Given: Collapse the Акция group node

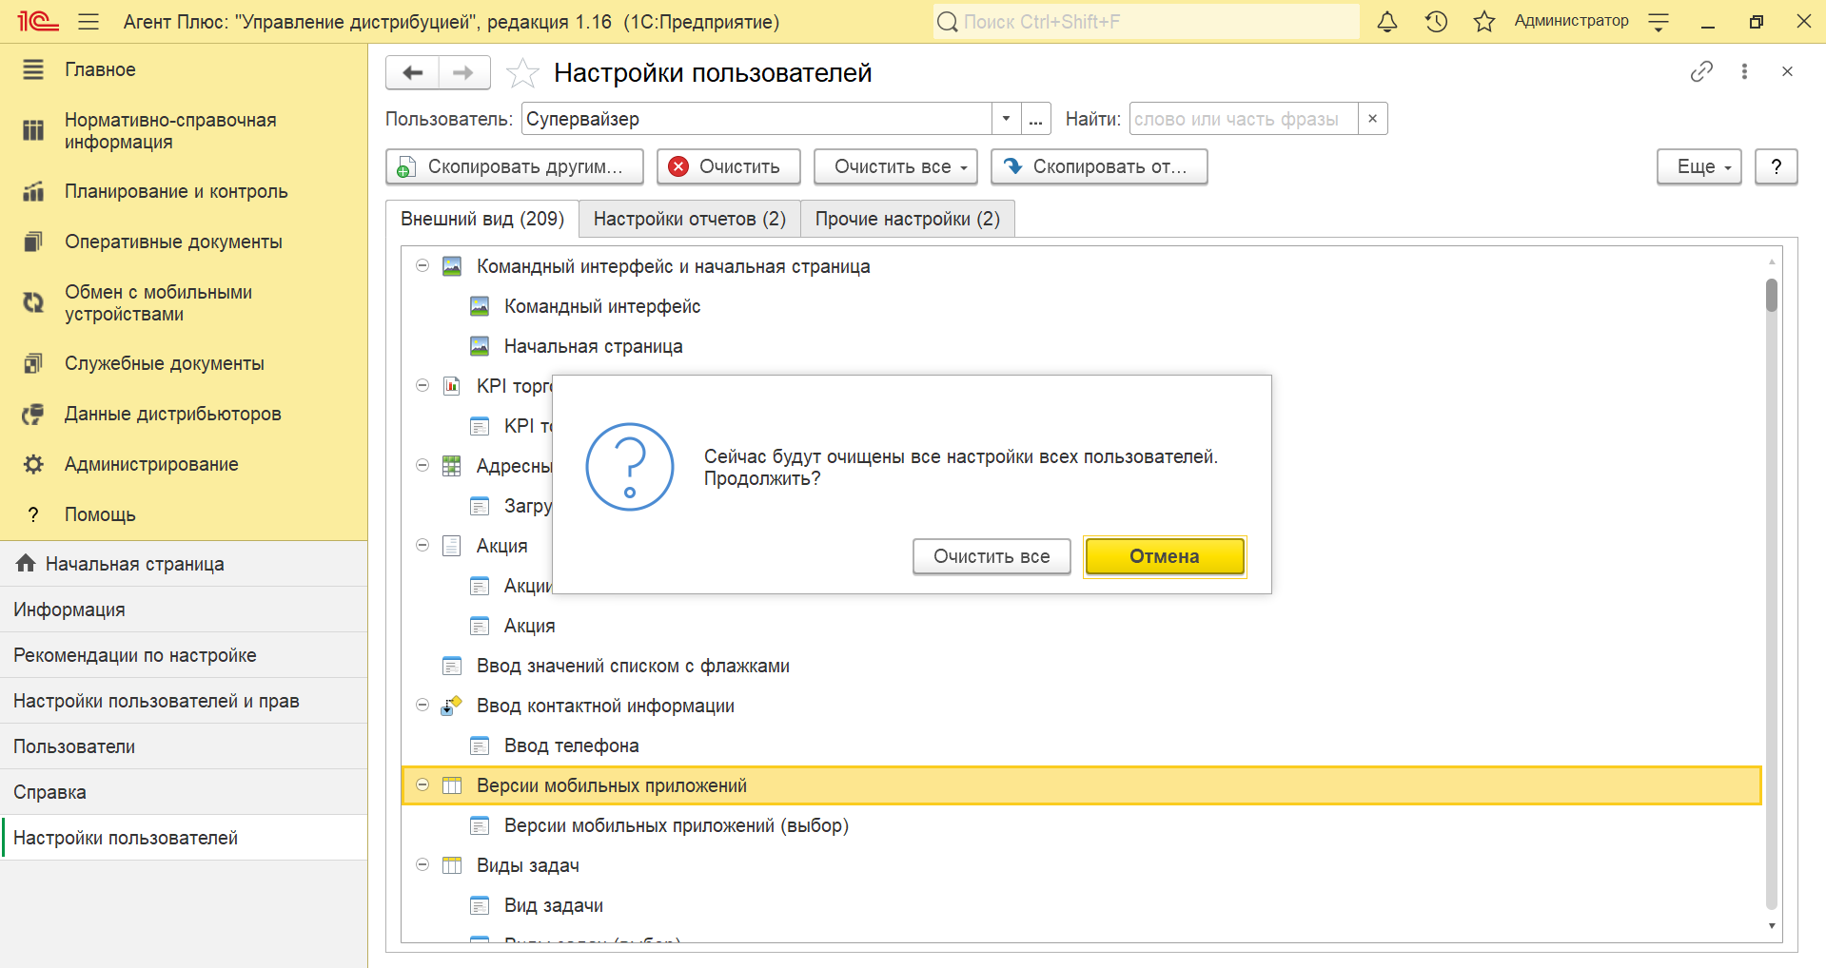Looking at the screenshot, I should tap(422, 546).
